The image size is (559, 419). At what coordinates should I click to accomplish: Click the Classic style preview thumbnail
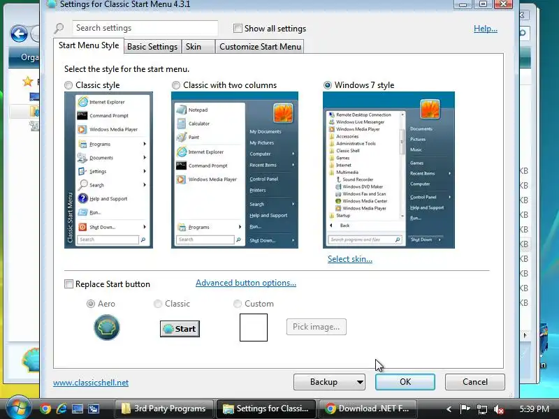coord(108,170)
